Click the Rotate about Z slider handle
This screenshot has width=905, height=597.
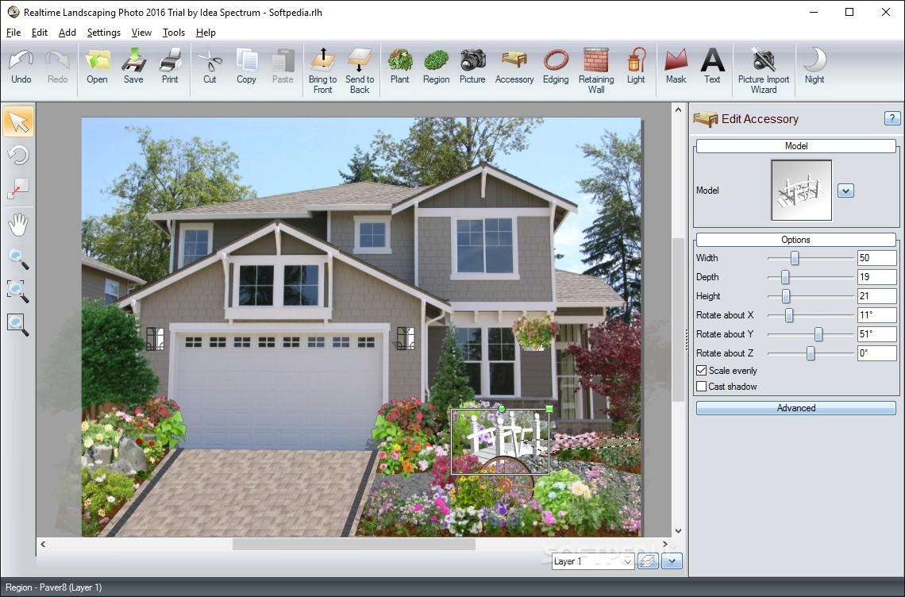pyautogui.click(x=811, y=353)
